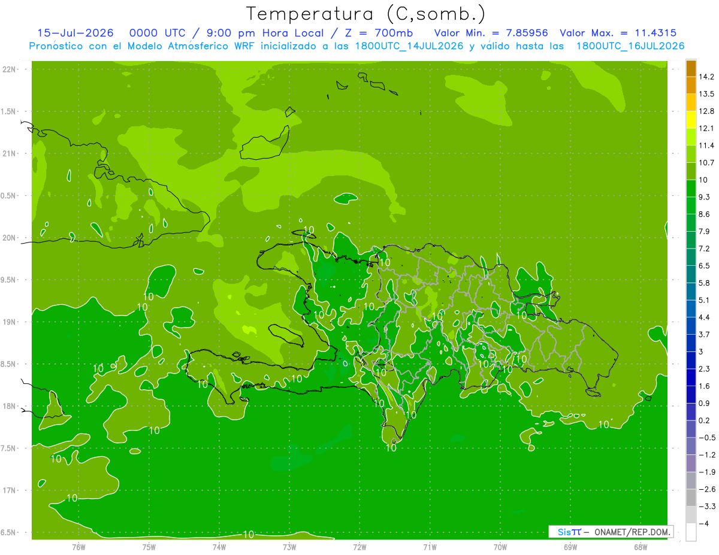Screen dimensions: 719x555
Task: Click the '22N' latitude axis label
Action: [10, 69]
